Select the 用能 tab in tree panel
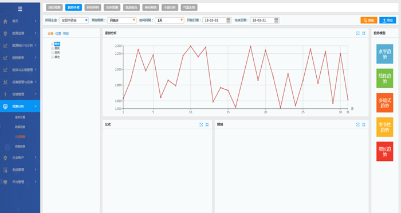 point(66,34)
